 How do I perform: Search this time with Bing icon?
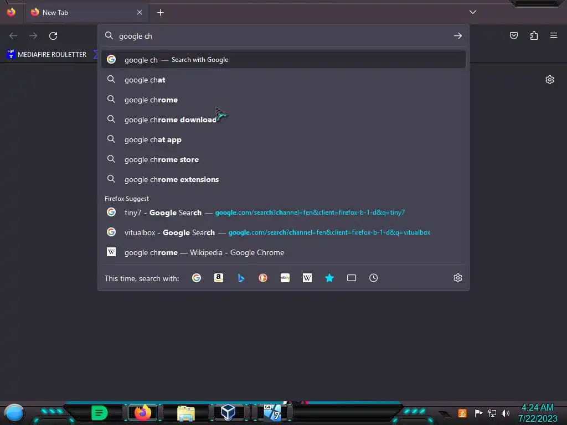point(241,278)
